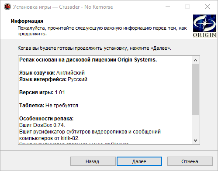The height and width of the screenshot is (171, 218).
Task: Click the 'Вшит DosBox 0.74.' line
Action: tap(42, 125)
